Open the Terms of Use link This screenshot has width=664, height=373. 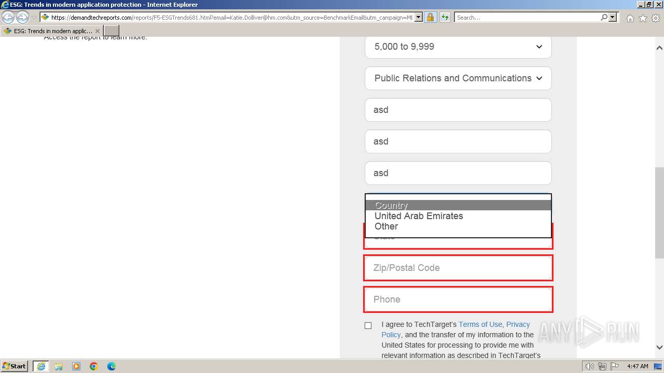point(480,324)
